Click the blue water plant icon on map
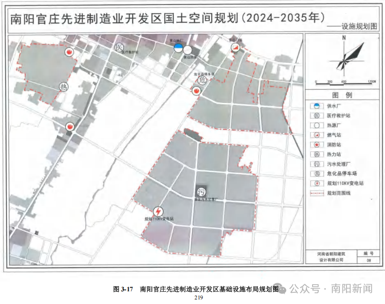385x304 pixels. click(178, 49)
